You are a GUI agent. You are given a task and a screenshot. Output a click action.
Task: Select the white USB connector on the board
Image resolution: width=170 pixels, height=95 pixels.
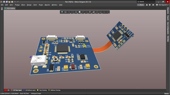pos(38,61)
